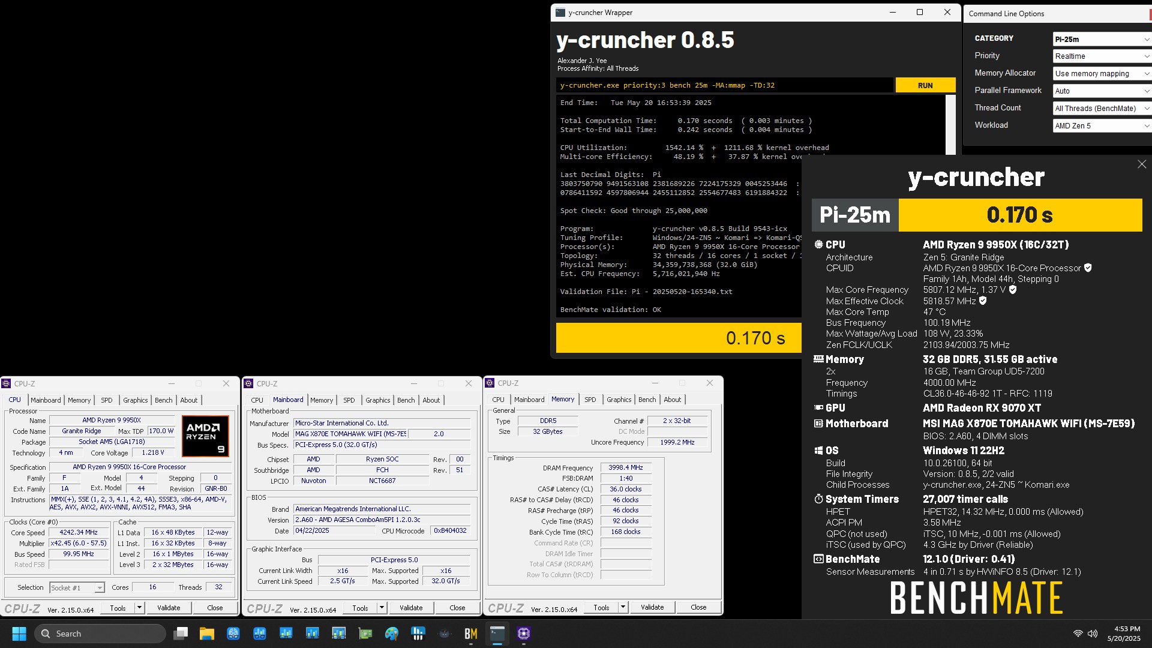Expand the Parallel Framework dropdown set to Auto

(1102, 91)
